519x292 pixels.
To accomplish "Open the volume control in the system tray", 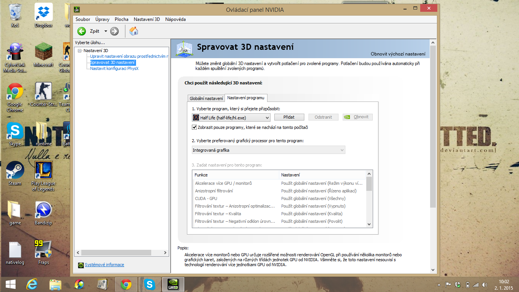I will click(x=484, y=284).
